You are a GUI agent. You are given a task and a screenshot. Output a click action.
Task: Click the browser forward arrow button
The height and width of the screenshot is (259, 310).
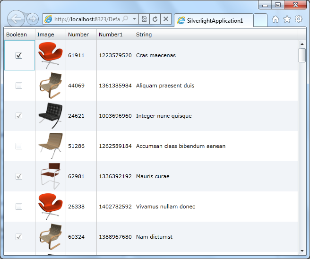pyautogui.click(x=33, y=19)
